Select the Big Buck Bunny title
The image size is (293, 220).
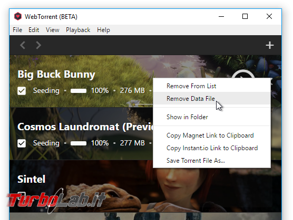click(x=56, y=74)
